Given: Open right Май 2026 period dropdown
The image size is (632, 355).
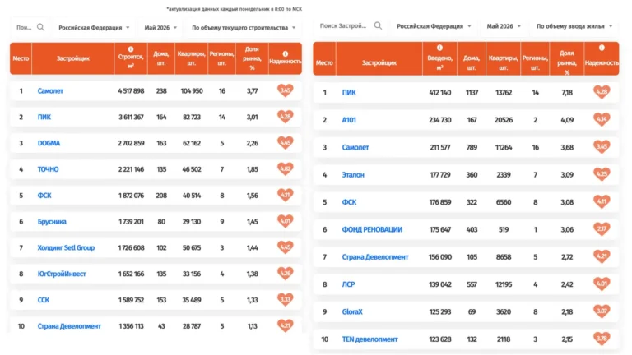Looking at the screenshot, I should pos(504,26).
